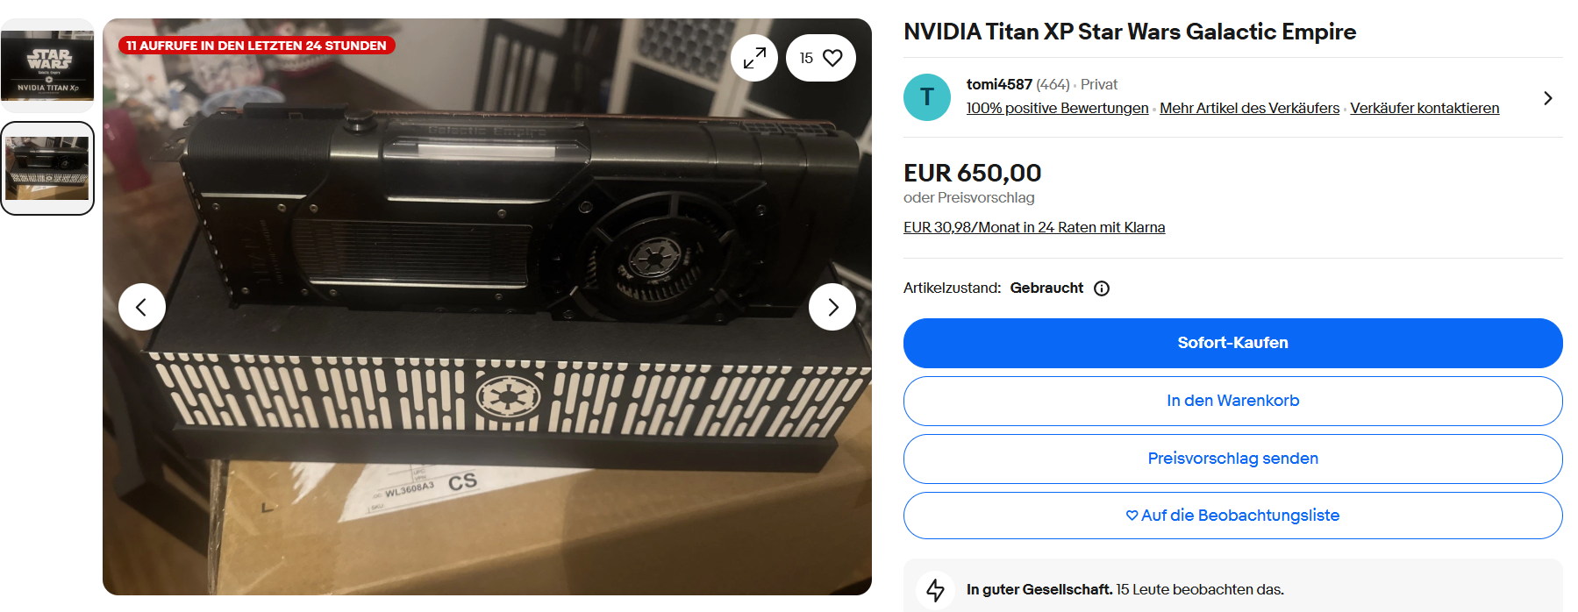Click seller avatar T circle
The width and height of the screenshot is (1578, 612).
[x=927, y=97]
